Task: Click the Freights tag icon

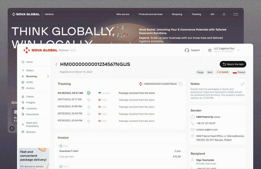Action: (x=23, y=103)
